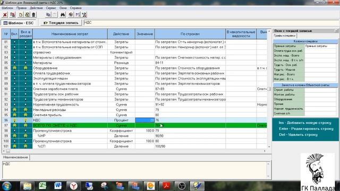The height and width of the screenshot is (191, 340).
Task: Open File Explorer from the taskbar
Action: click(27, 186)
